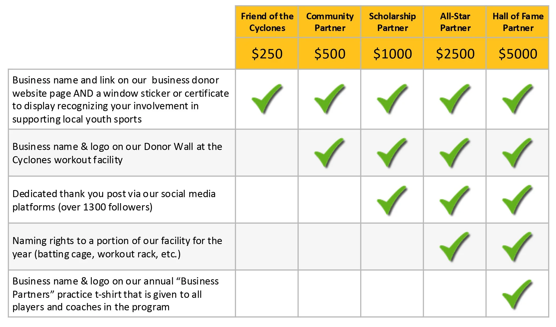Click the naming rights benefit description
The image size is (556, 327).
click(x=117, y=247)
